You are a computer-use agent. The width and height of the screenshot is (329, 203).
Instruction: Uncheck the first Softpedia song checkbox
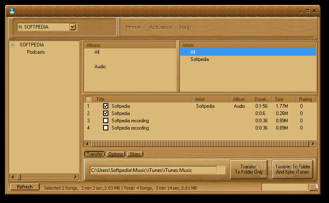pyautogui.click(x=106, y=106)
